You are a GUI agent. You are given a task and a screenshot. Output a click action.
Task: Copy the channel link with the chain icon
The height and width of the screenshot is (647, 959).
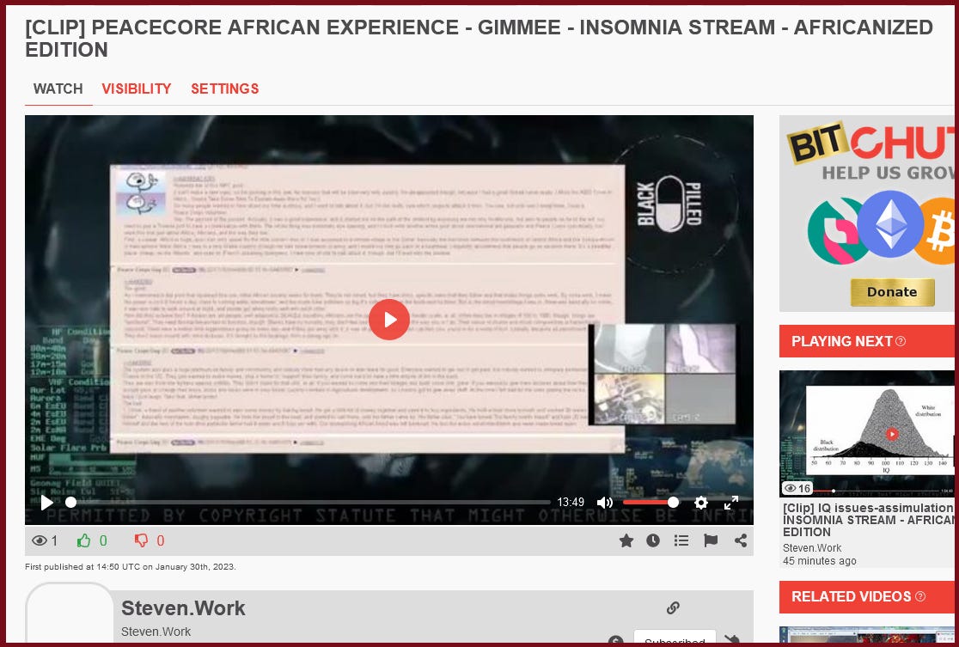point(673,607)
